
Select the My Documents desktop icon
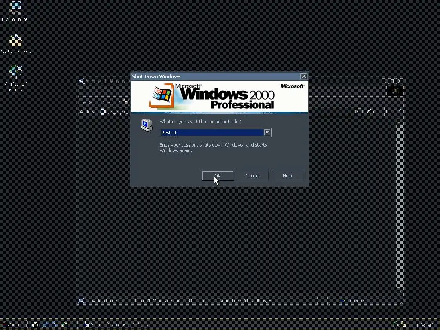(15, 44)
